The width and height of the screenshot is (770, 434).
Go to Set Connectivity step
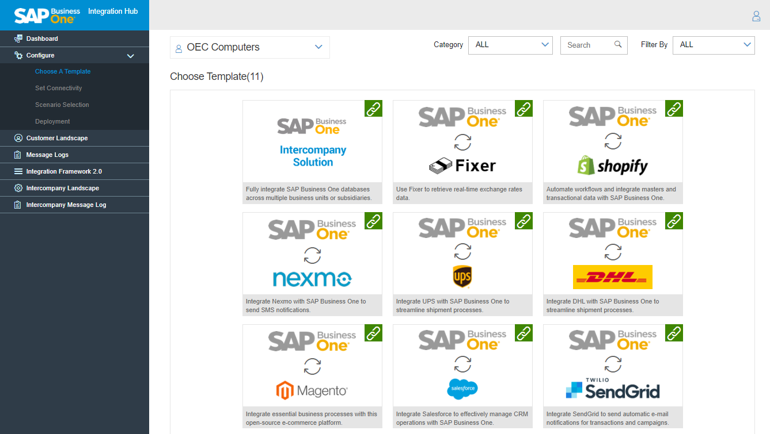[59, 88]
